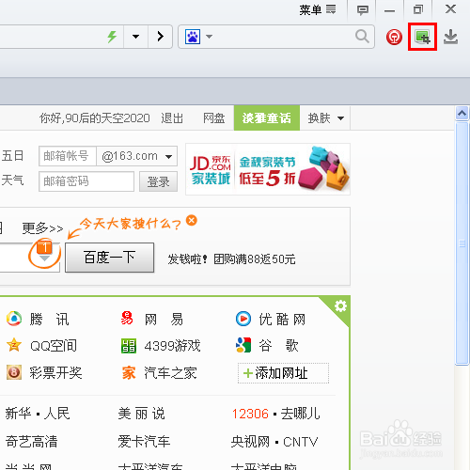Screen dimensions: 470x470
Task: Click the Baidu paw search engine icon
Action: (193, 37)
